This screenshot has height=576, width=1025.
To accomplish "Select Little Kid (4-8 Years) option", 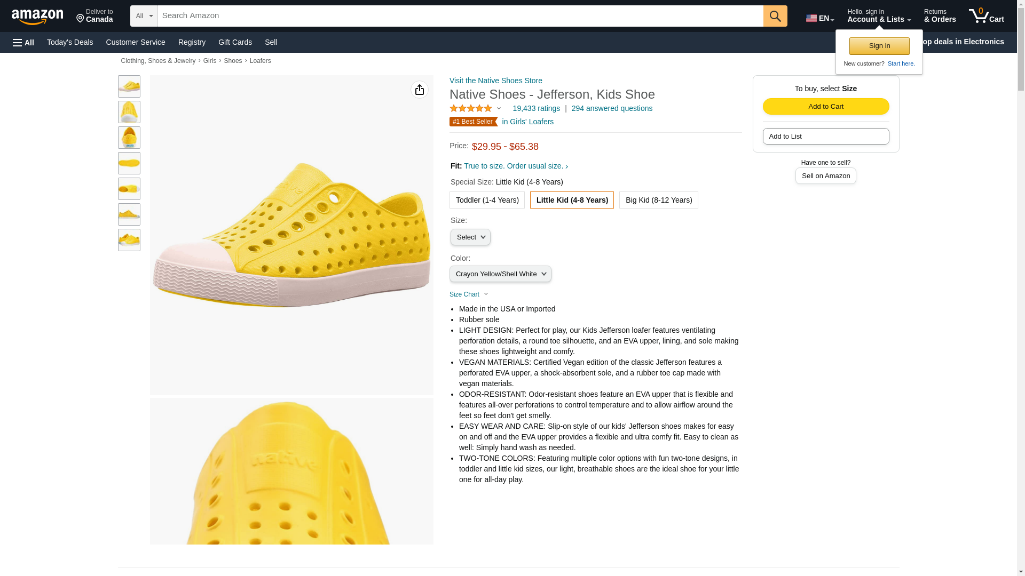I will (572, 200).
